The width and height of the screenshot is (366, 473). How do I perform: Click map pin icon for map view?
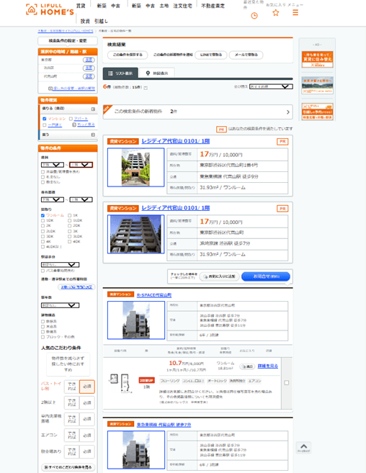[x=148, y=73]
